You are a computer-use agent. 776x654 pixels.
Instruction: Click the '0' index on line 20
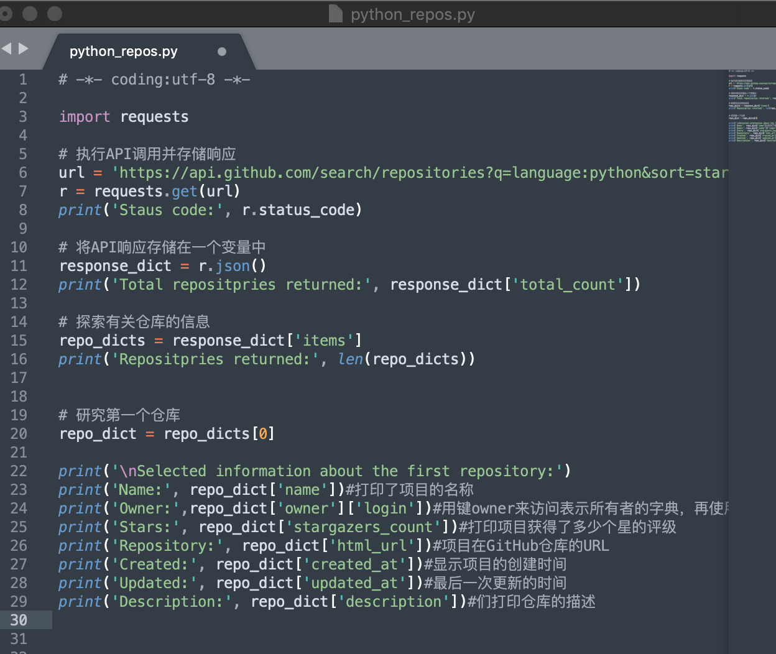tap(263, 434)
